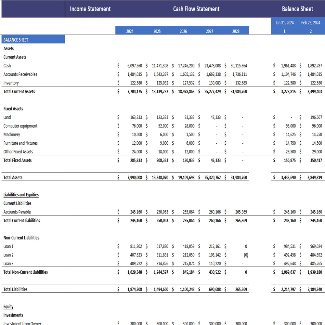
Task: Select the 2024 year column header
Action: click(130, 31)
